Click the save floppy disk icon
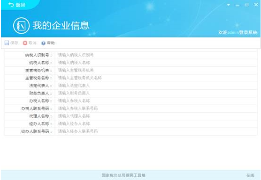261x180 pixels. [7, 43]
